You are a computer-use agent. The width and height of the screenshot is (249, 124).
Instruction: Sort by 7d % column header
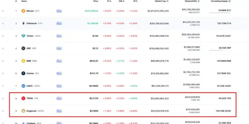tap(135, 1)
